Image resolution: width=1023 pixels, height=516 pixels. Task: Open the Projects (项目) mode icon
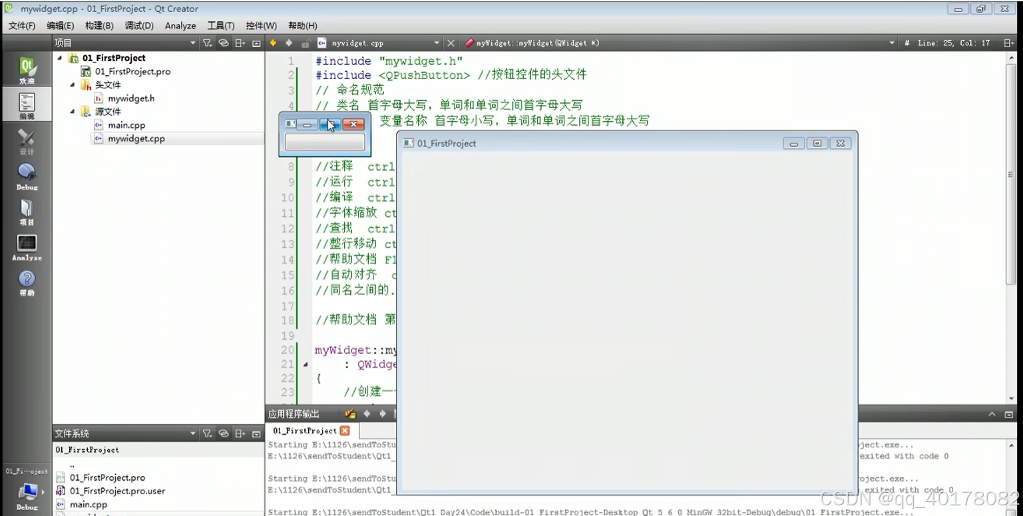pyautogui.click(x=27, y=212)
